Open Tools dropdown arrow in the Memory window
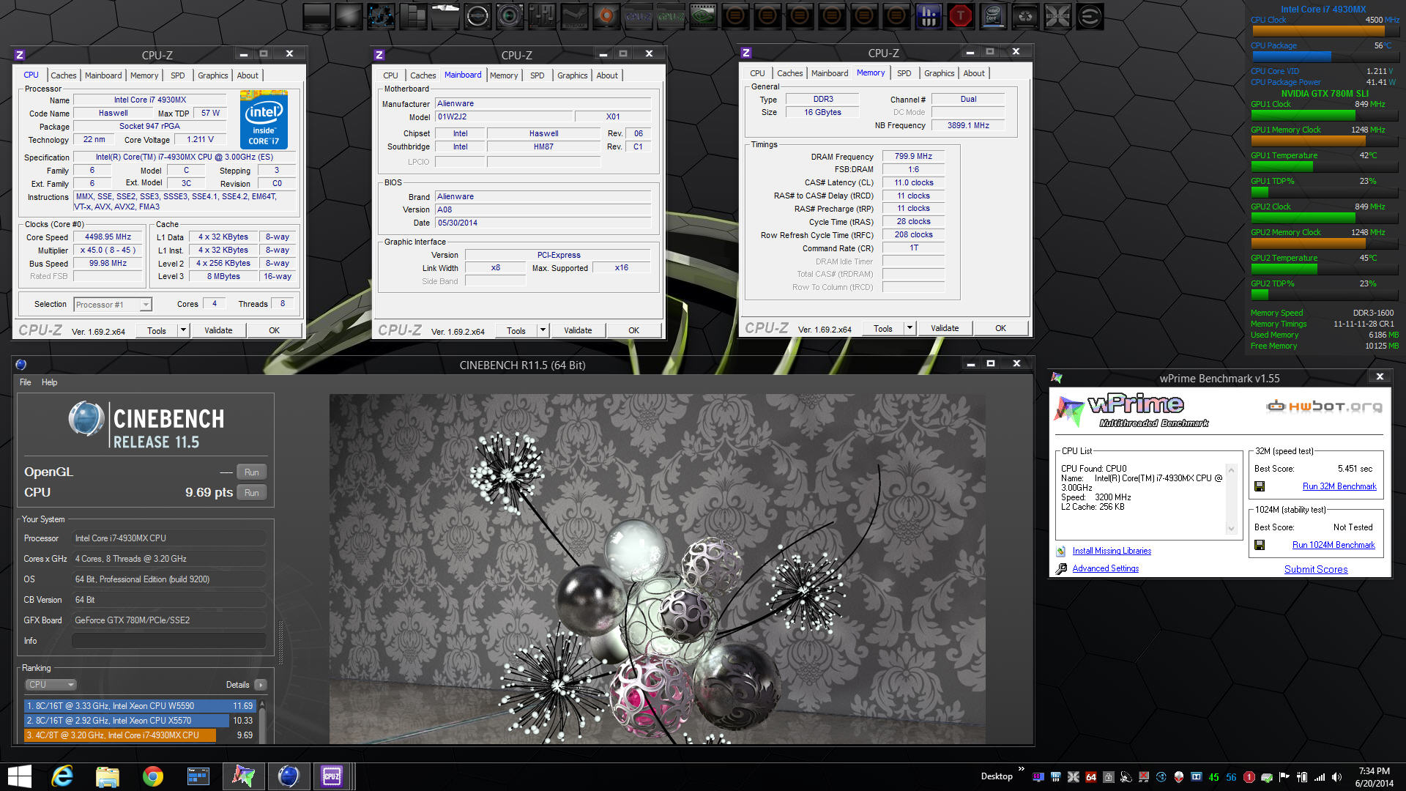This screenshot has height=791, width=1406. point(910,328)
